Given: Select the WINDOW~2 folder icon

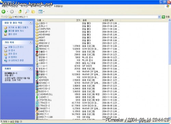Looking at the screenshot, I should [x=37, y=43].
